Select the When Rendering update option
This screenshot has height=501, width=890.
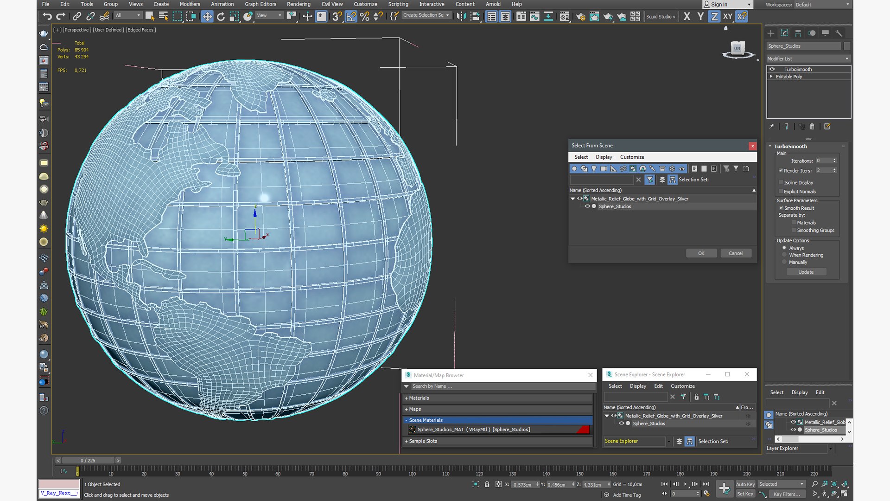click(x=784, y=255)
